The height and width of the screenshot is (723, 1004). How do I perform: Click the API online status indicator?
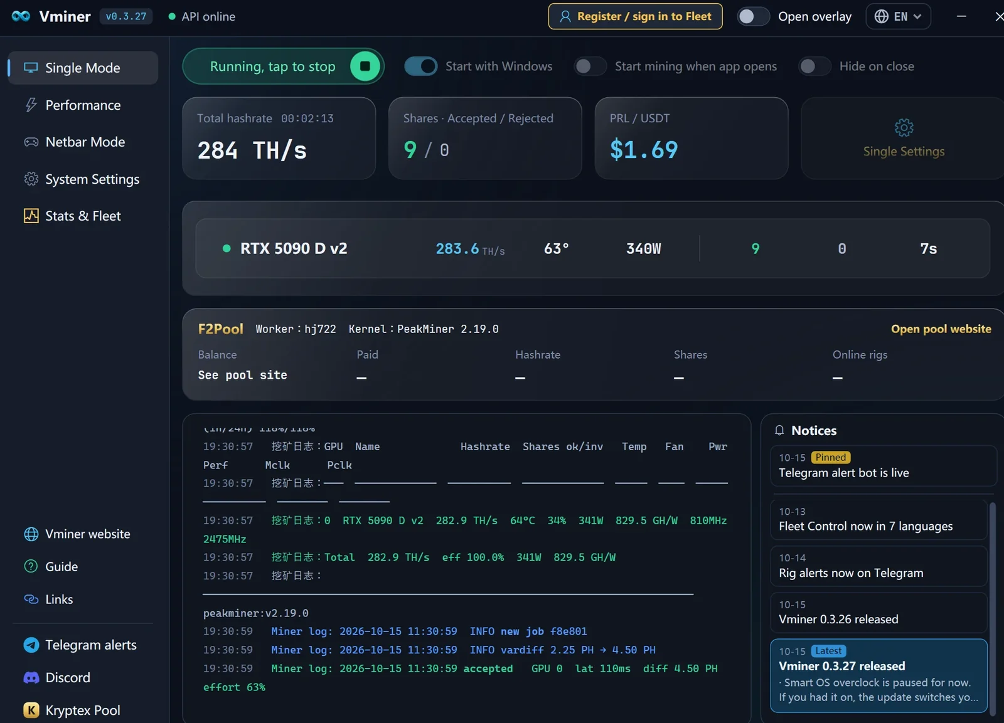(x=201, y=16)
